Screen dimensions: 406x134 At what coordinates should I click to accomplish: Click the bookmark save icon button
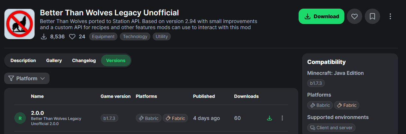[x=372, y=16]
